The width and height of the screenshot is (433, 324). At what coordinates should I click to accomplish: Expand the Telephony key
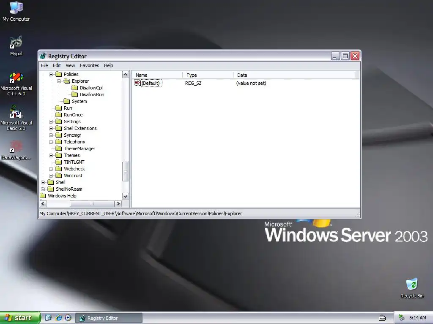click(x=51, y=142)
